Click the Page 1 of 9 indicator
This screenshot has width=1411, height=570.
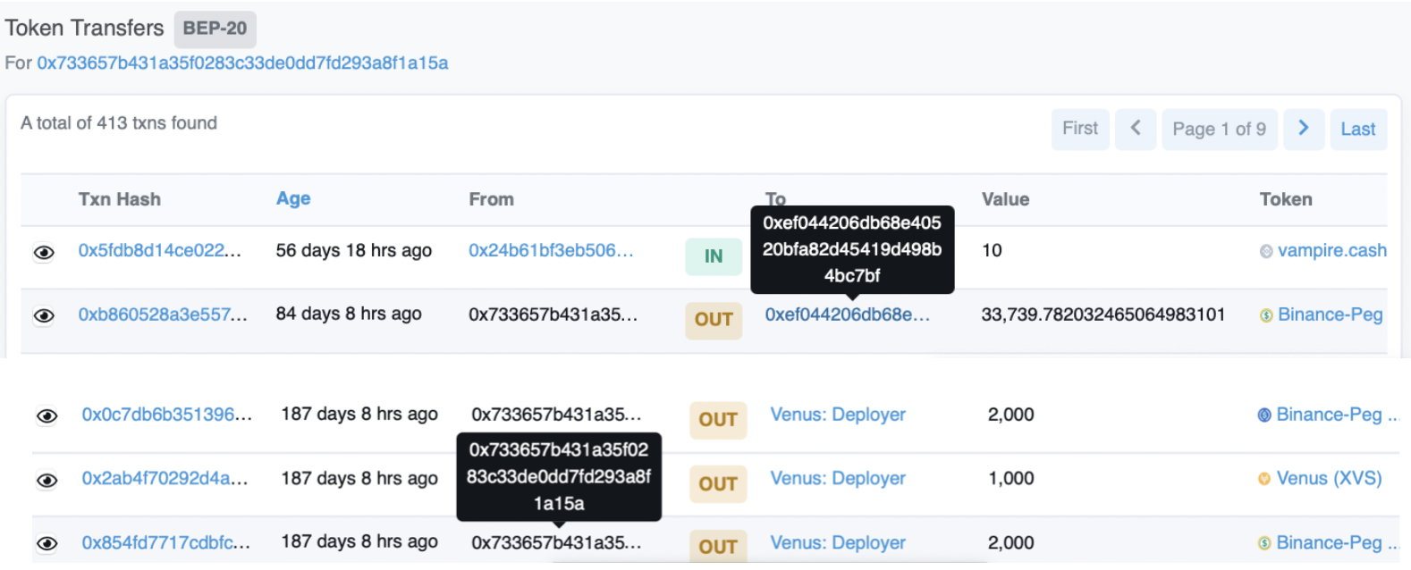[1219, 130]
